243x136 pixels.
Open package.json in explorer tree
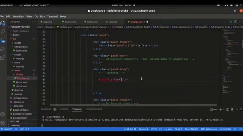tap(20, 118)
